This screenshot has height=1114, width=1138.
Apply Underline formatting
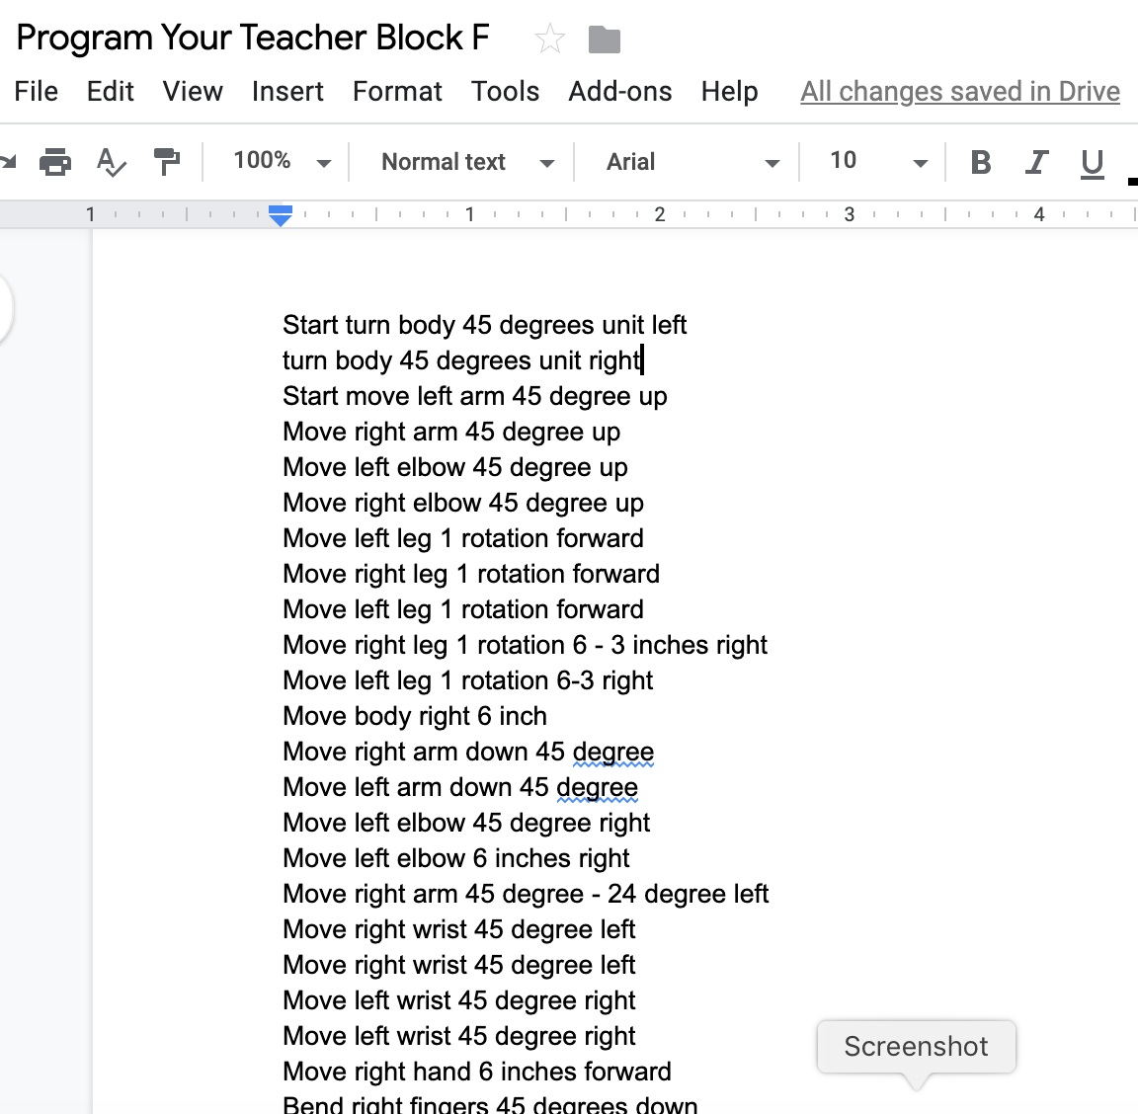click(1092, 161)
